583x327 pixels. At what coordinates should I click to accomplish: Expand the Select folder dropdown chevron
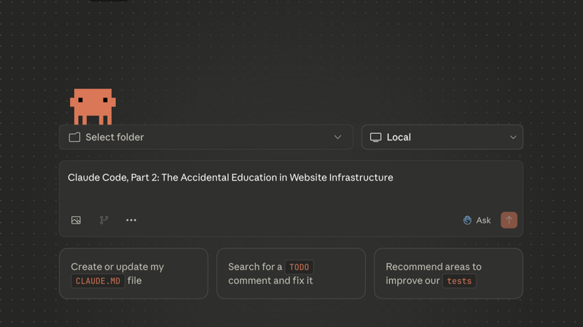[337, 137]
